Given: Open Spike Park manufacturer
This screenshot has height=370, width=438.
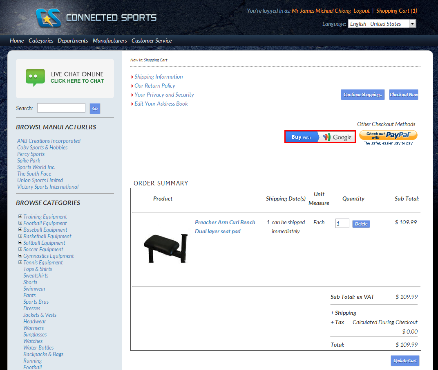Looking at the screenshot, I should click(29, 160).
